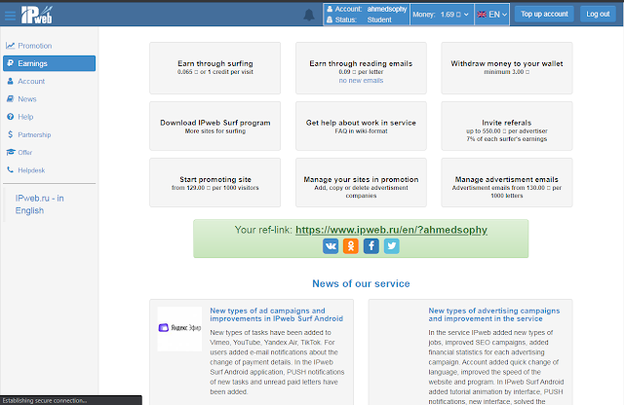Share ref-link on Odnoklassniki
Screen dimensions: 624x405
pos(351,246)
